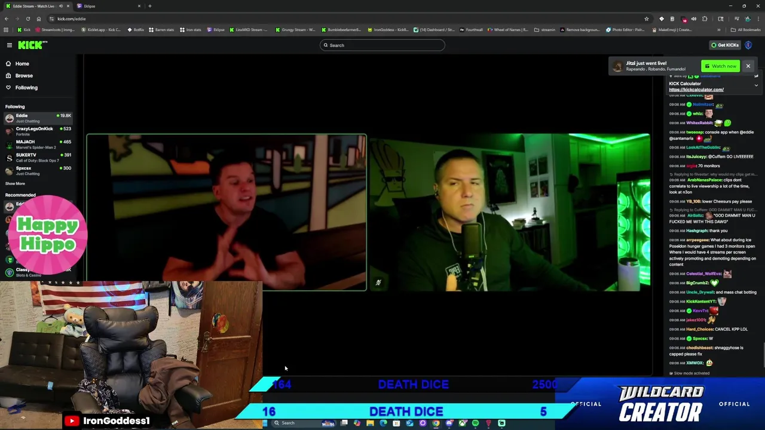
Task: Open the kickcalculator.com link in chat
Action: click(696, 90)
